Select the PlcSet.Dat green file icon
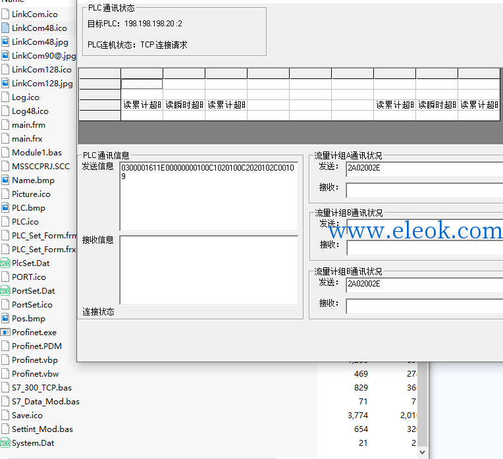503x459 pixels. click(x=5, y=263)
